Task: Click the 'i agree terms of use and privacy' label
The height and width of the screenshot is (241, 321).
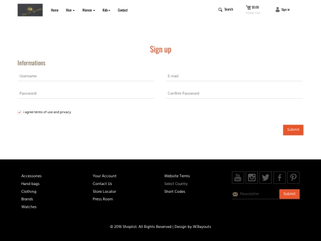Action: 47,112
